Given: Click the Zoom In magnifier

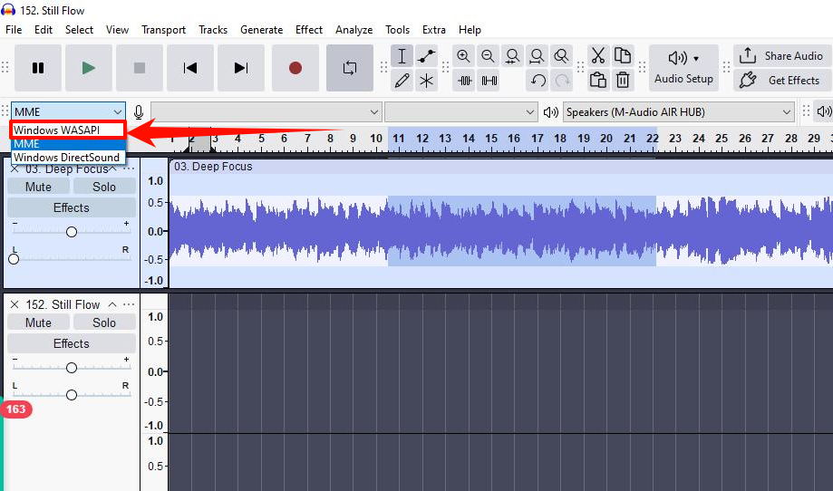Looking at the screenshot, I should click(x=463, y=56).
